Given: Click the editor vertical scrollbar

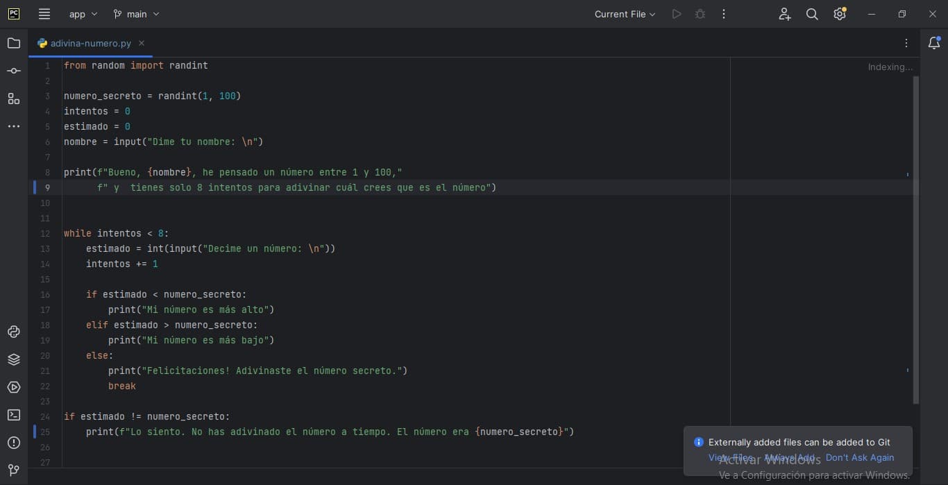Looking at the screenshot, I should point(916,239).
